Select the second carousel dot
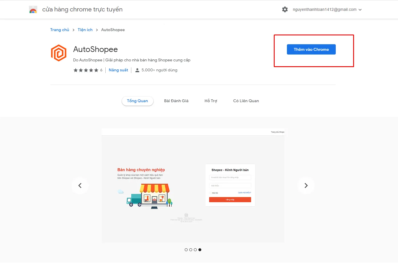Screen dimensions: 398x274 191,250
